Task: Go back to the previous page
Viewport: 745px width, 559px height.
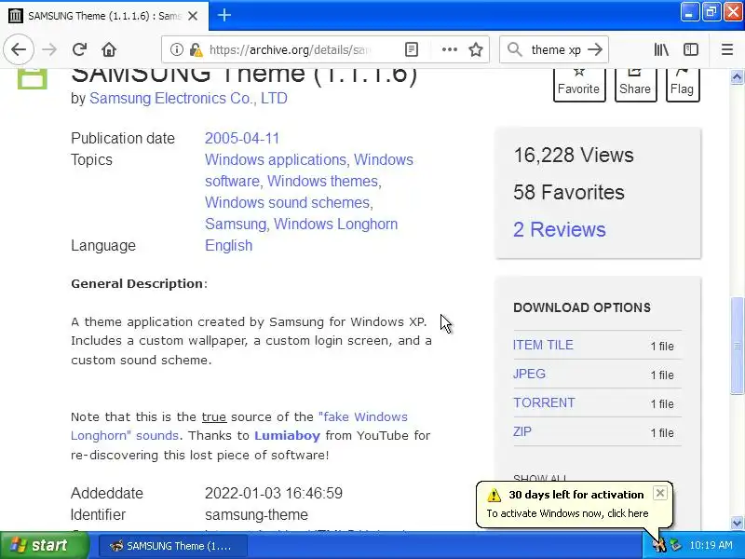Action: pos(19,49)
